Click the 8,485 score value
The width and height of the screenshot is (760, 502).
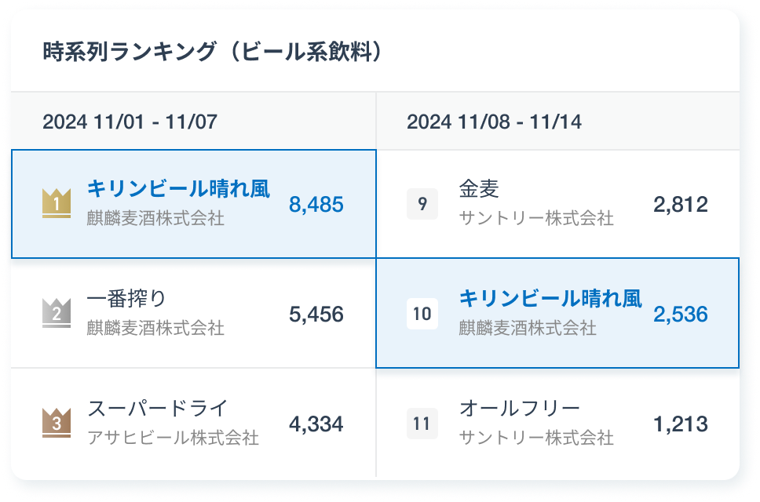point(316,204)
